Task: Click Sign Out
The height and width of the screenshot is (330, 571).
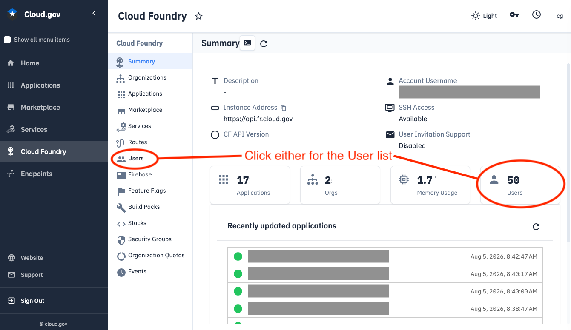Action: point(32,301)
